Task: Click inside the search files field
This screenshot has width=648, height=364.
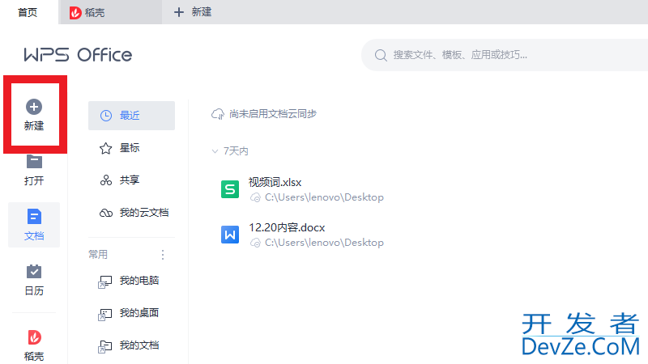Action: [505, 55]
